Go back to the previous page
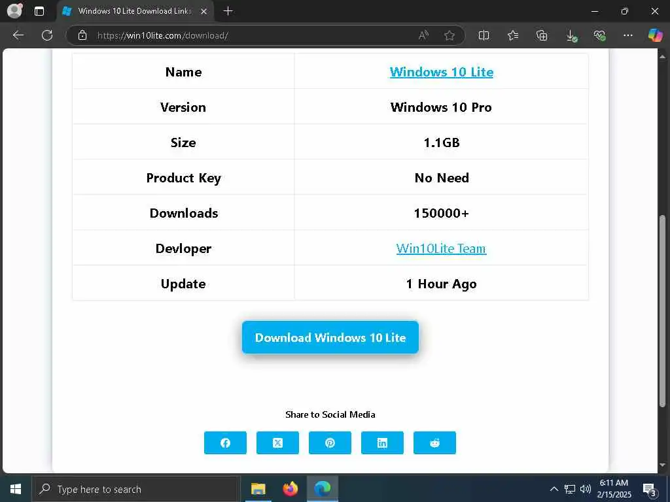 [18, 35]
